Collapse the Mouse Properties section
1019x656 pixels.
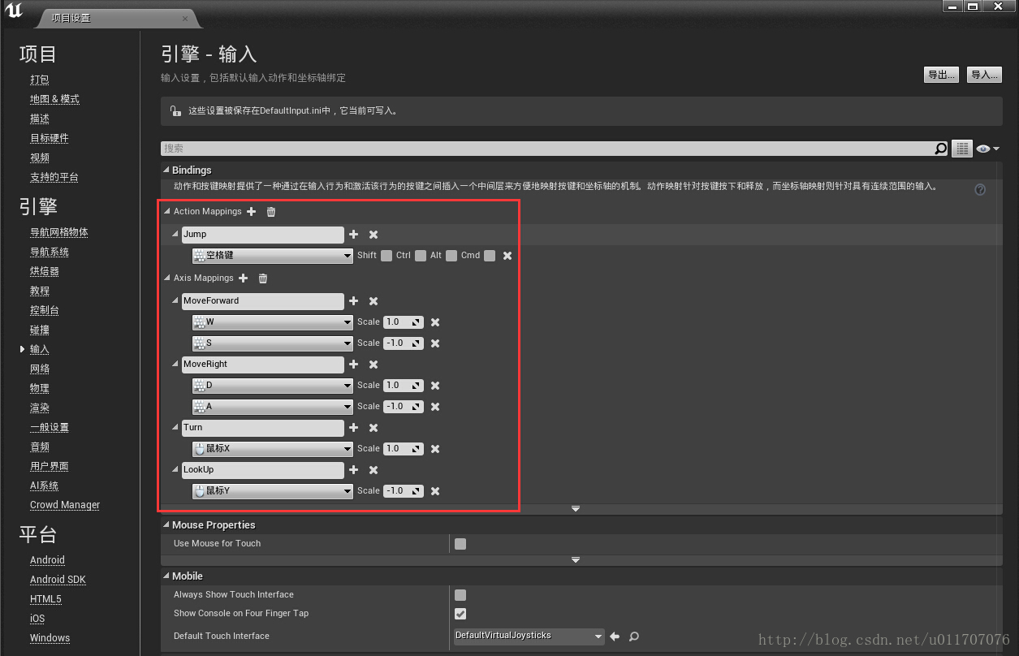pos(166,525)
